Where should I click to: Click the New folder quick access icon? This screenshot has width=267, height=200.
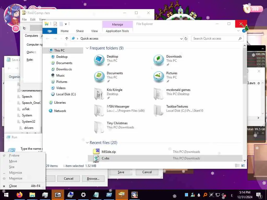61,24
